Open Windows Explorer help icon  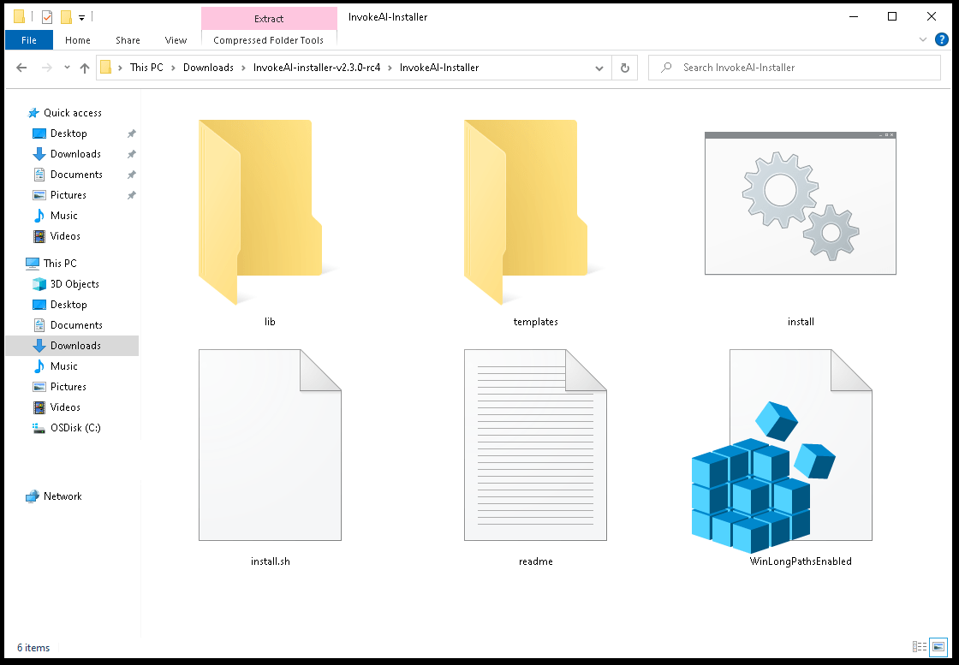942,39
